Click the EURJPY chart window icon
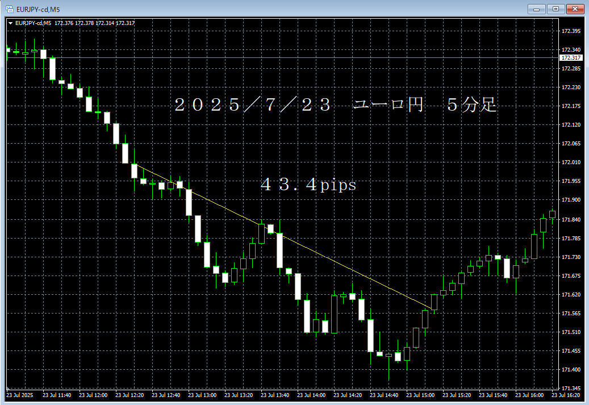The image size is (589, 405). coord(10,9)
